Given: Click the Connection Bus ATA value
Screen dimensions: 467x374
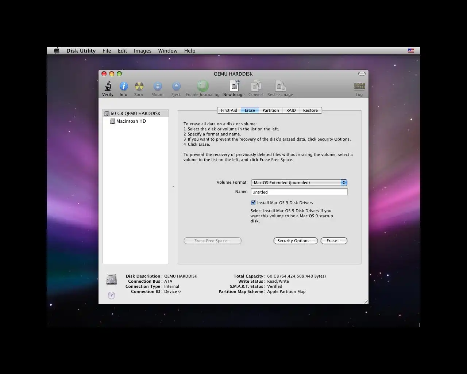Looking at the screenshot, I should coord(168,281).
